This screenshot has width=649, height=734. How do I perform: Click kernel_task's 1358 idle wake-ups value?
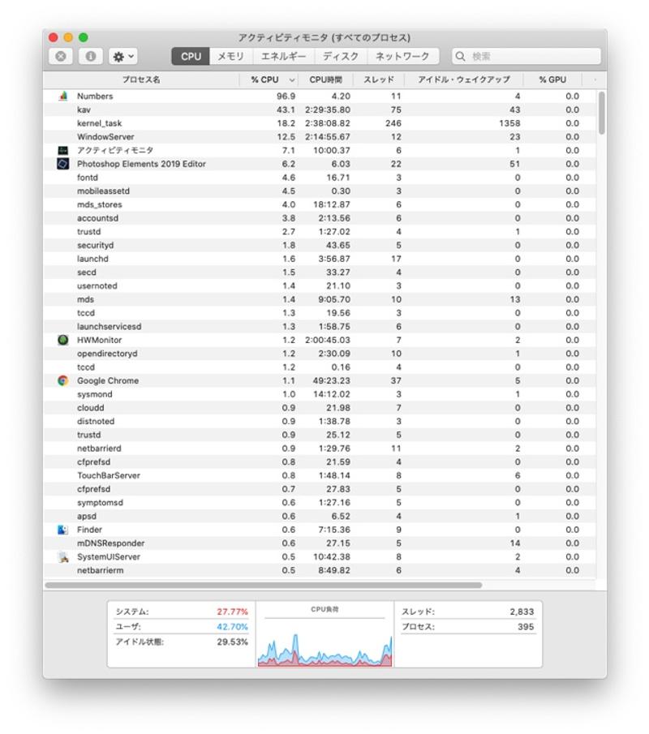click(x=509, y=123)
